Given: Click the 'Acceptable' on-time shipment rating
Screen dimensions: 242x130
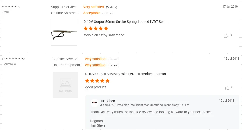Looking at the screenshot, I should click(x=92, y=13).
